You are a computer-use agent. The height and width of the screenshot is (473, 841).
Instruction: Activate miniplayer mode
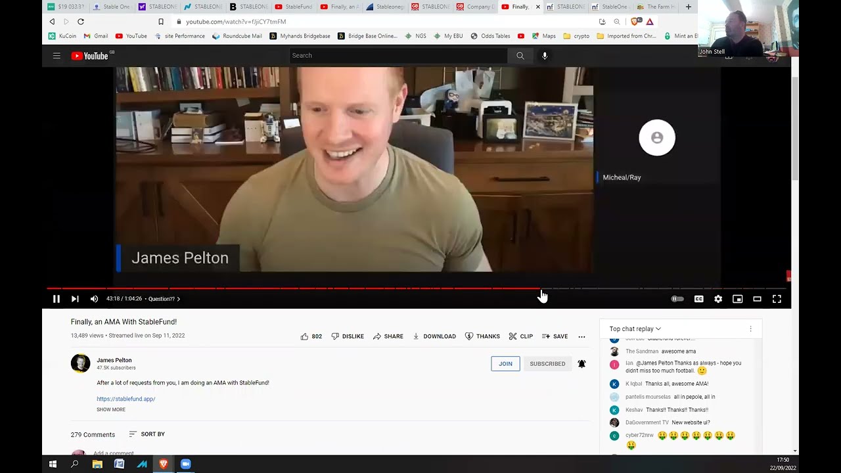click(738, 299)
